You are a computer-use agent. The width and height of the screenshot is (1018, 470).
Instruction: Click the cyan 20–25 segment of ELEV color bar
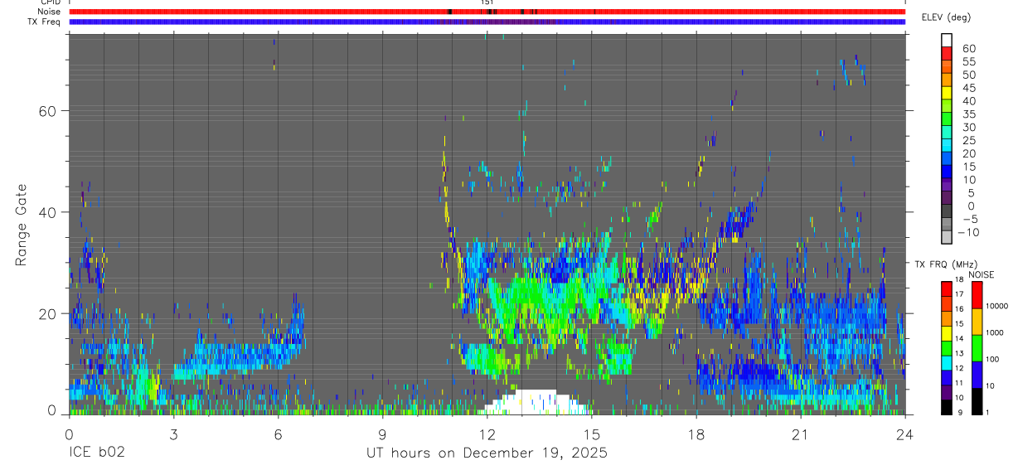pos(947,146)
